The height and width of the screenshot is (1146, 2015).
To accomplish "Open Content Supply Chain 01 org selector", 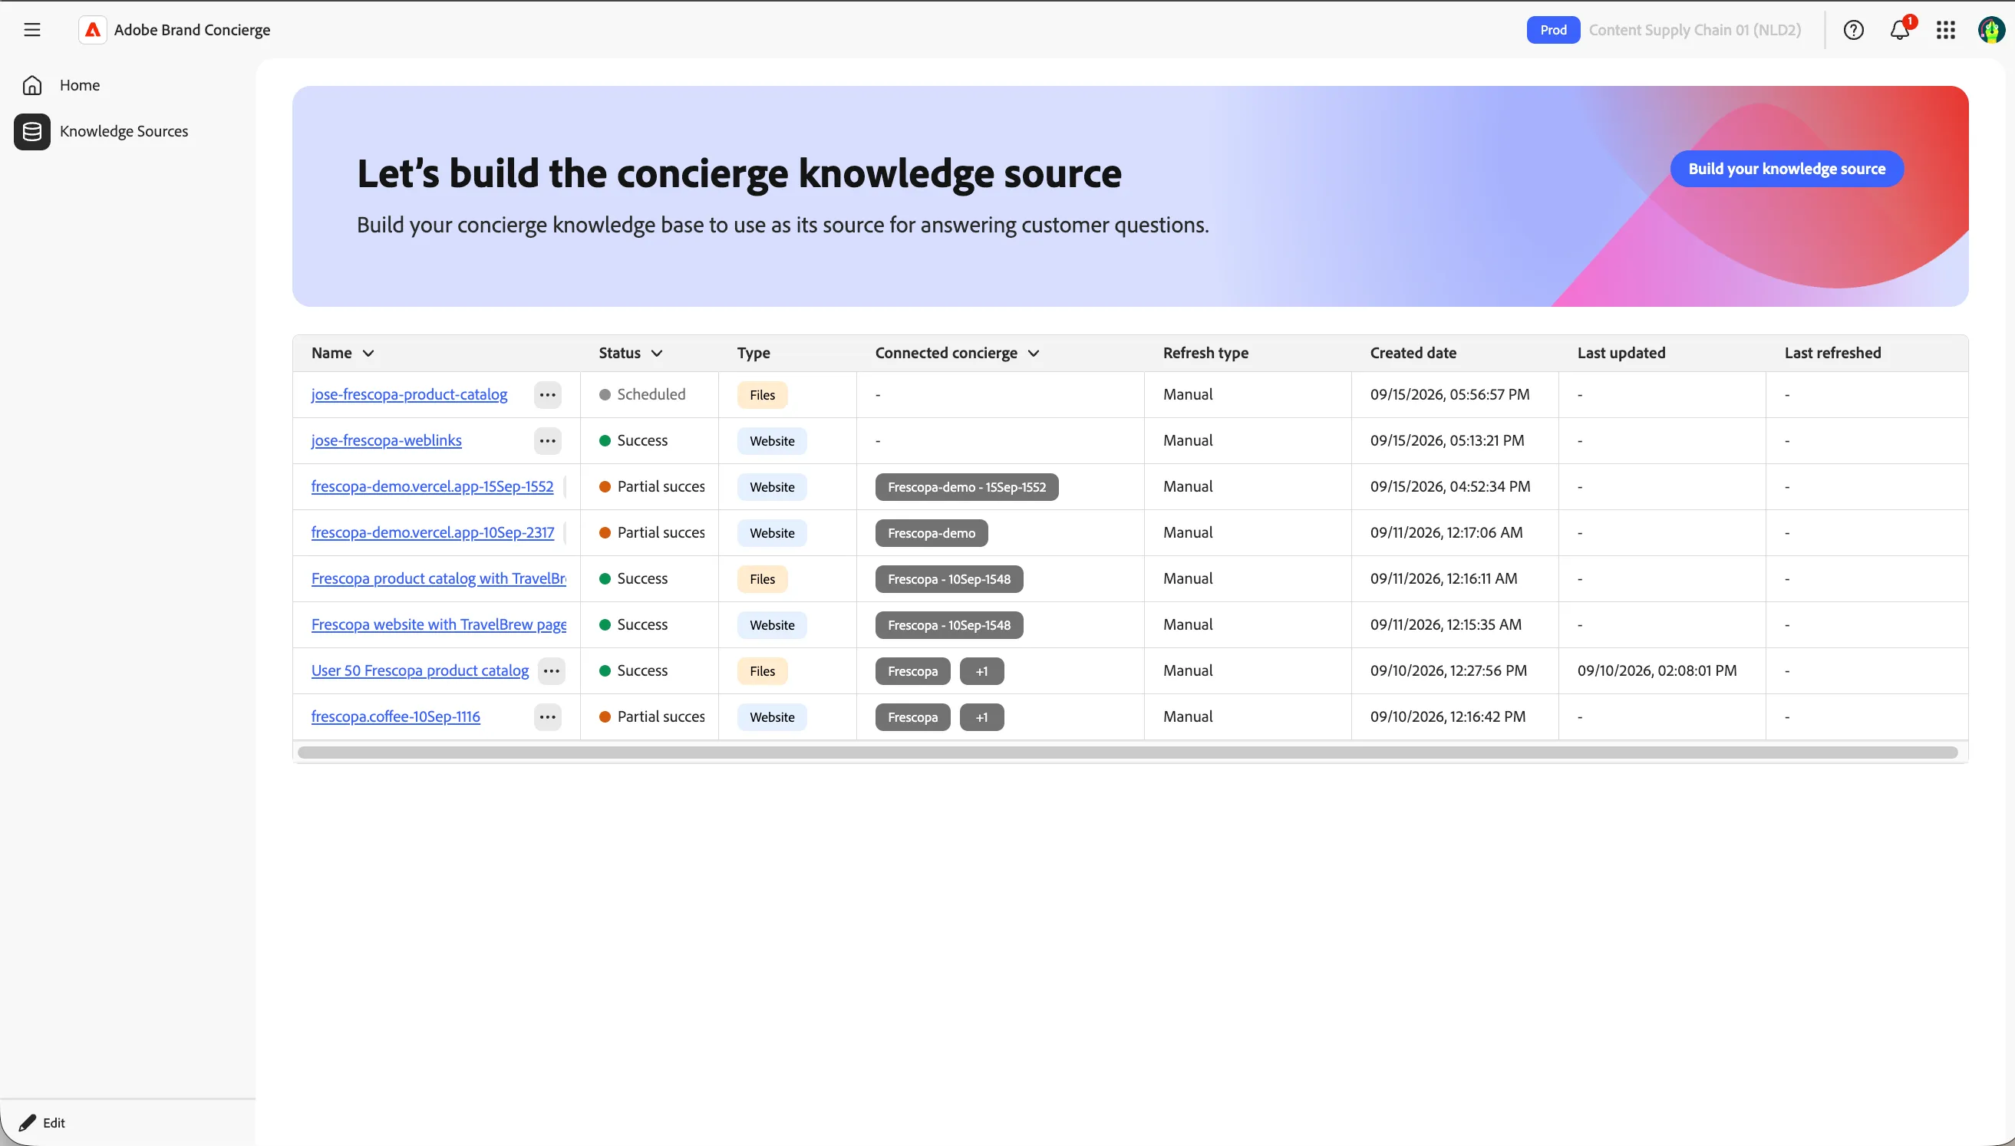I will pyautogui.click(x=1695, y=30).
